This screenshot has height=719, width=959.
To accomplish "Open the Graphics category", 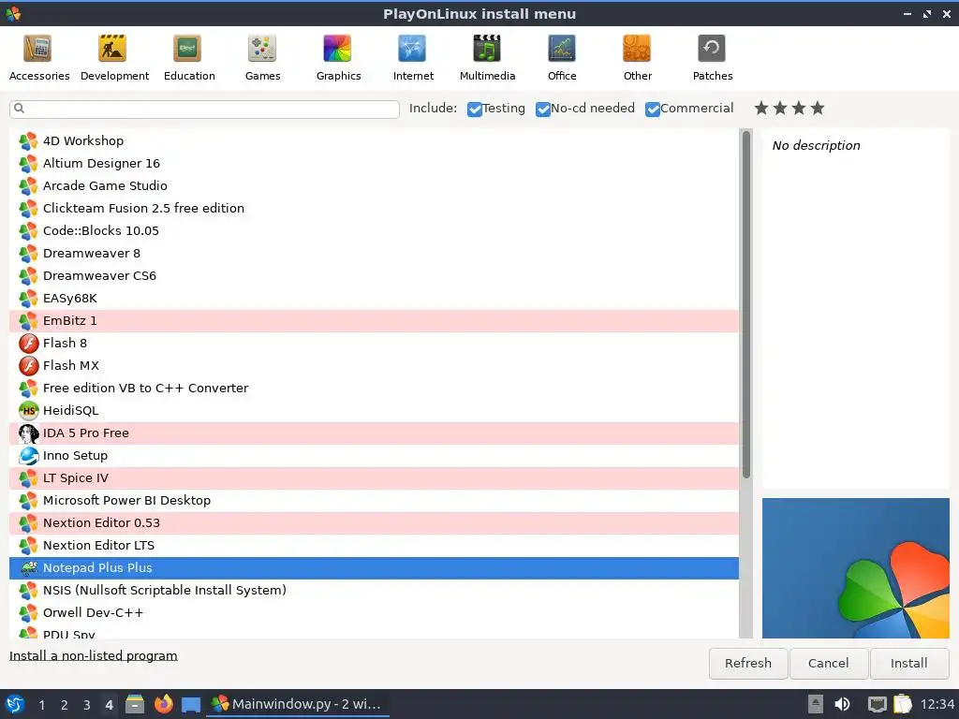I will tap(338, 59).
